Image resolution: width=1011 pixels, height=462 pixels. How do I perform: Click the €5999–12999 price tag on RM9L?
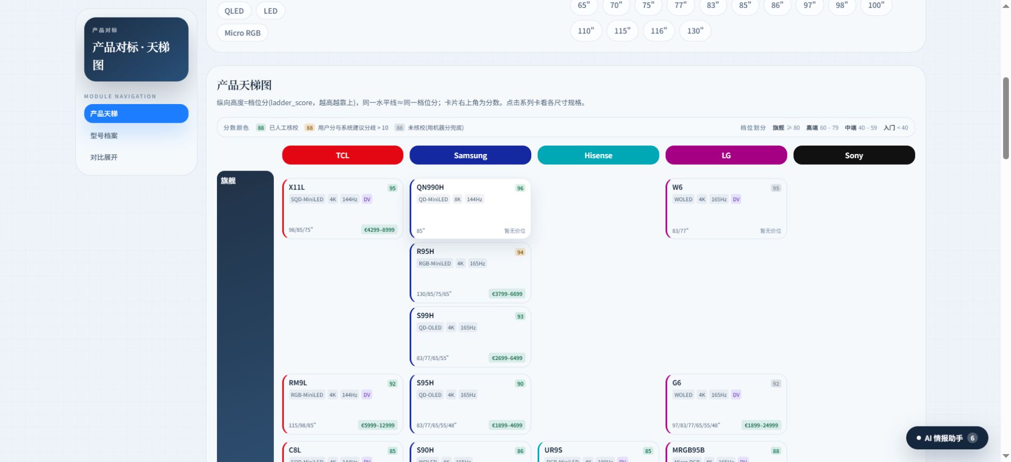click(x=378, y=425)
